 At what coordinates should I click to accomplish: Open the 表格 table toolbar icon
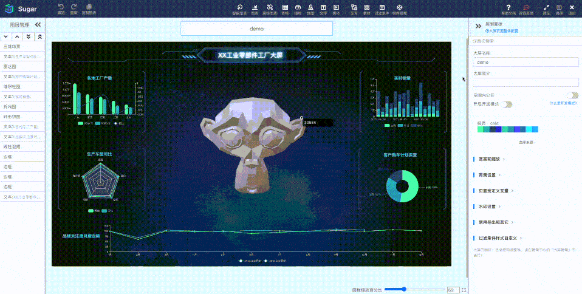285,7
